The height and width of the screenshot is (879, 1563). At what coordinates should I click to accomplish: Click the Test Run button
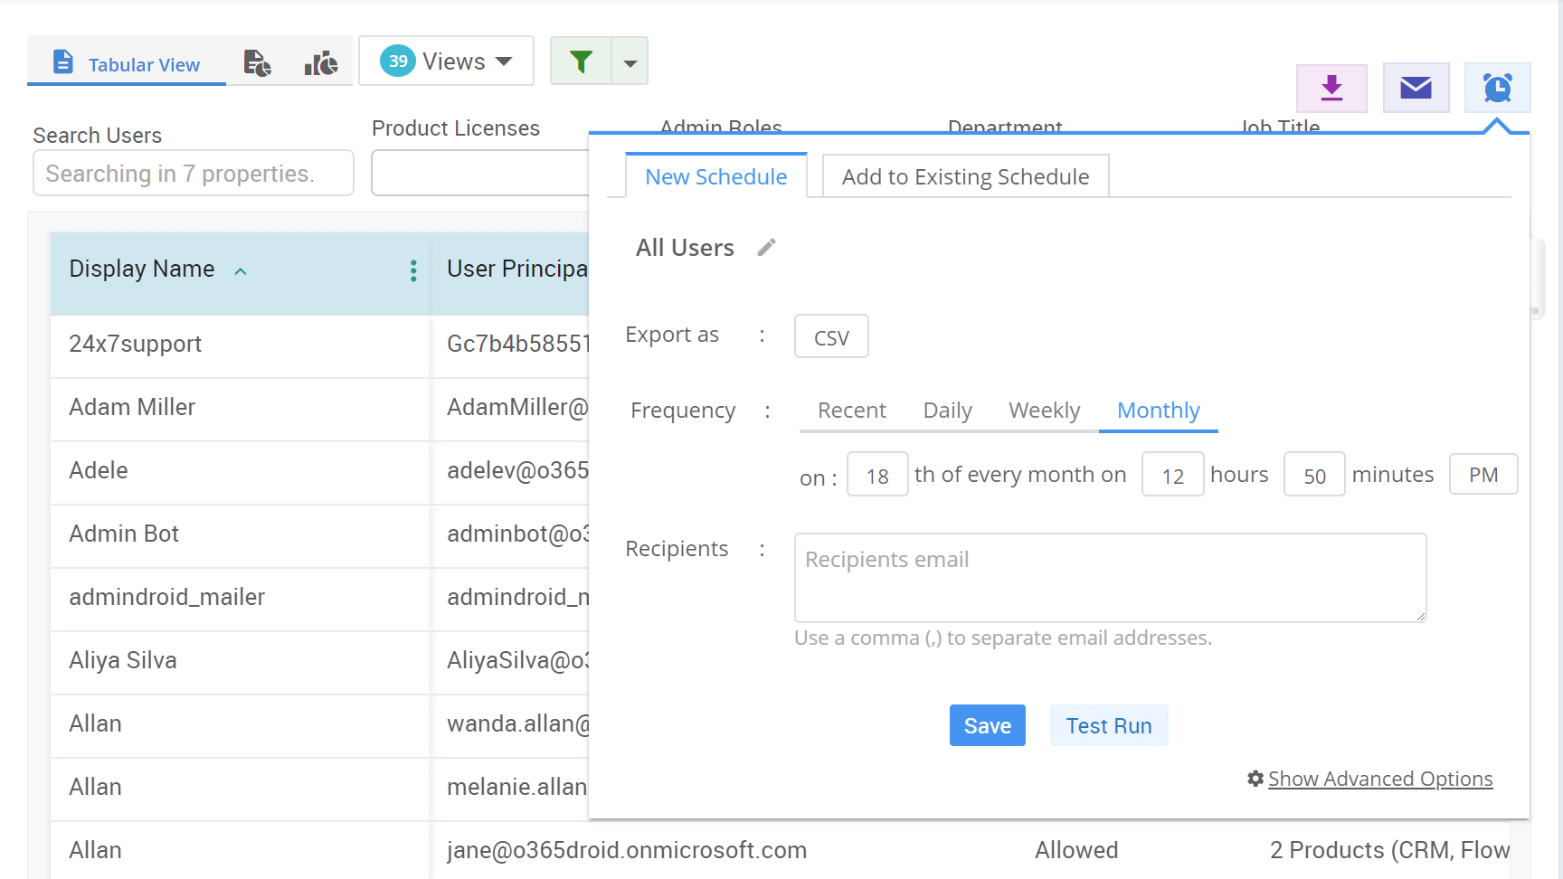click(1108, 726)
